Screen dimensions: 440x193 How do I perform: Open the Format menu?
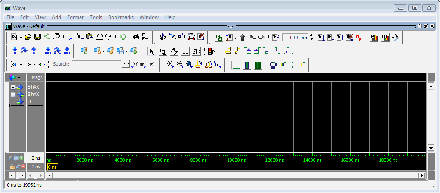point(75,17)
